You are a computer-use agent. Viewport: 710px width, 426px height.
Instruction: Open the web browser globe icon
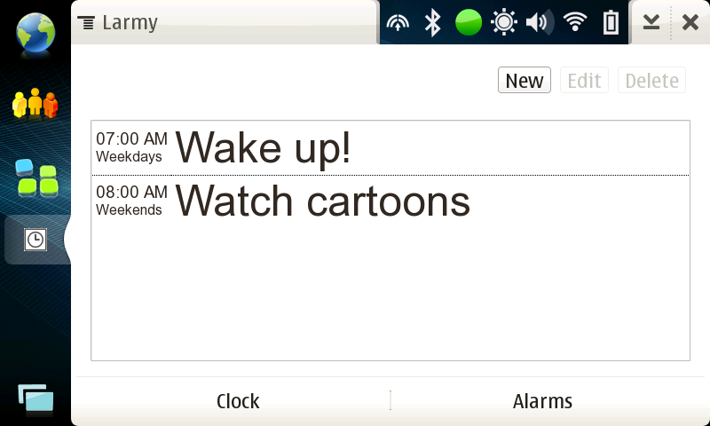[35, 33]
